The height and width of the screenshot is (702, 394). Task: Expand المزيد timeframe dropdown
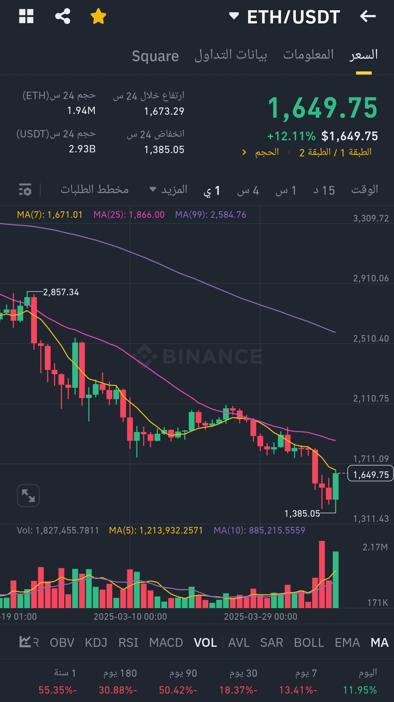(x=169, y=190)
